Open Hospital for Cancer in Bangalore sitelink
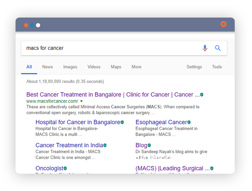The height and width of the screenshot is (191, 252). (x=78, y=122)
